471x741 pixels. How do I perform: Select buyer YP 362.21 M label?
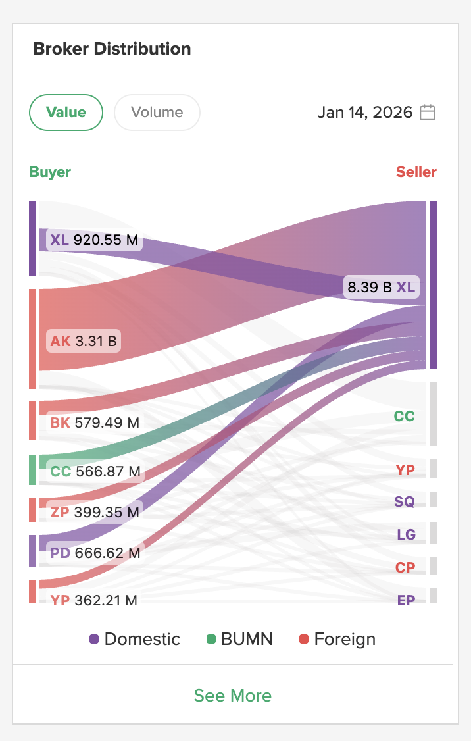point(94,600)
